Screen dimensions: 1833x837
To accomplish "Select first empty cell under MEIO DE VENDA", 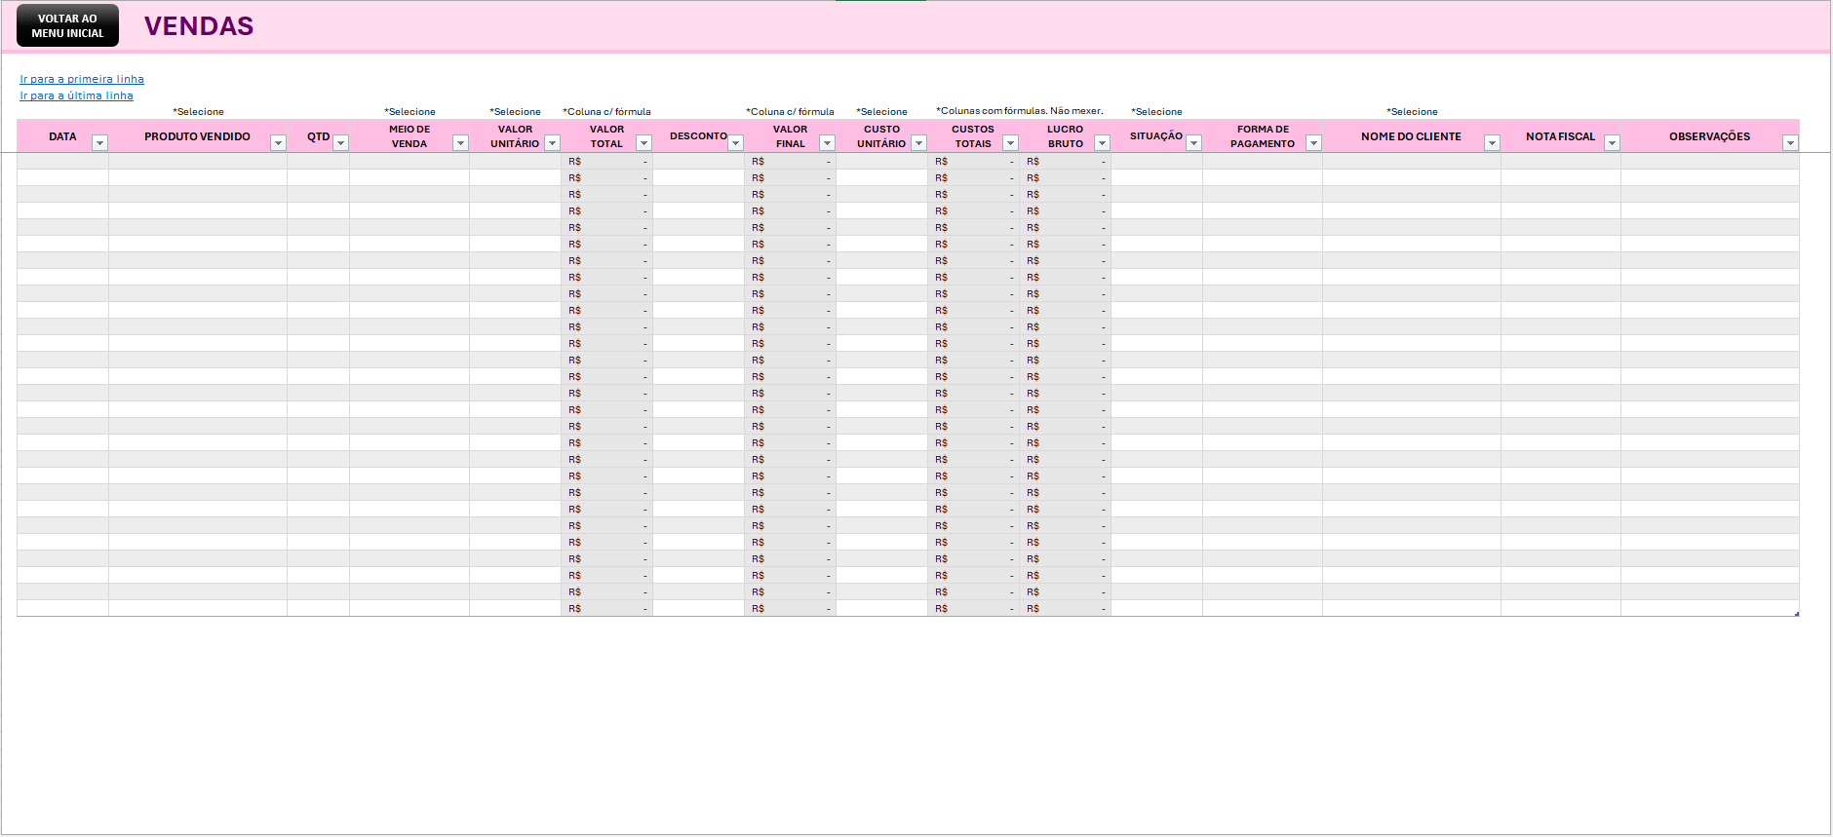I will pyautogui.click(x=409, y=162).
